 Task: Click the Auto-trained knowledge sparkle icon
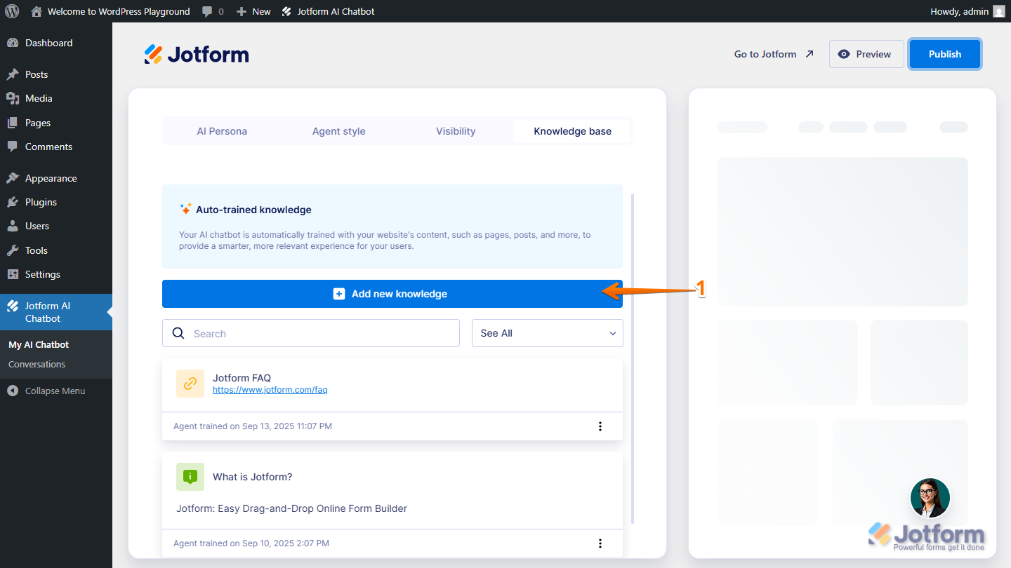185,209
